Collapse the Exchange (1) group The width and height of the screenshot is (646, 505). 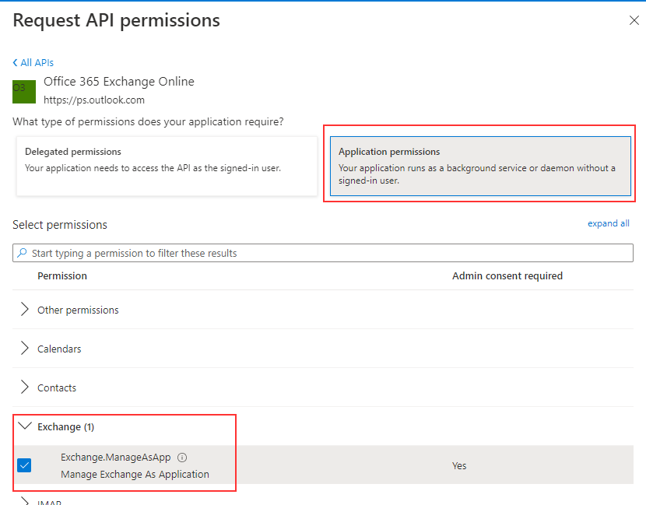click(x=25, y=426)
